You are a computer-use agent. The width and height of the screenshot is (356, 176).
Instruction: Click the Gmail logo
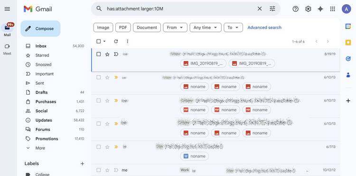(x=37, y=9)
